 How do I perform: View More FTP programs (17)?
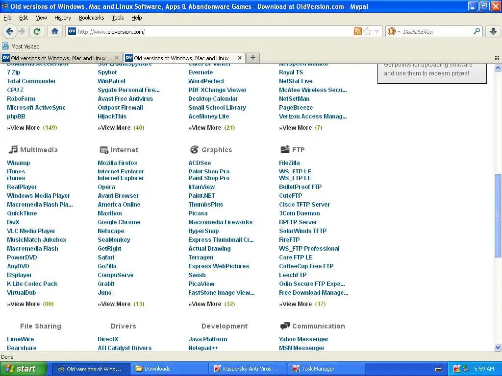click(302, 304)
